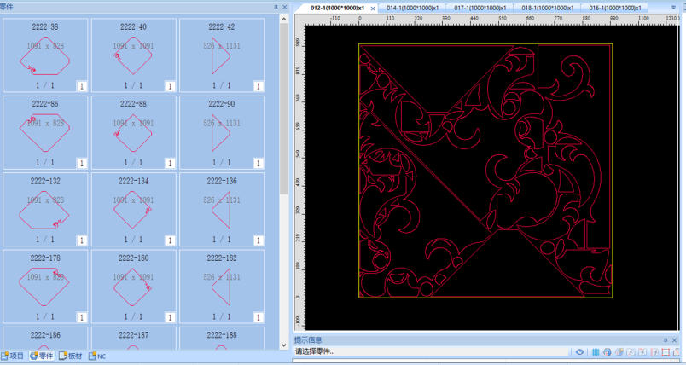Viewport: 686px width, 365px height.
Task: Open the document tab list dropdown arrow
Action: pyautogui.click(x=673, y=8)
